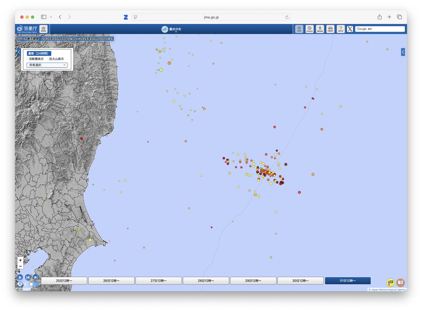Screen dimensions: 422x311
Task: Click the PRINT button
Action: [x=330, y=29]
